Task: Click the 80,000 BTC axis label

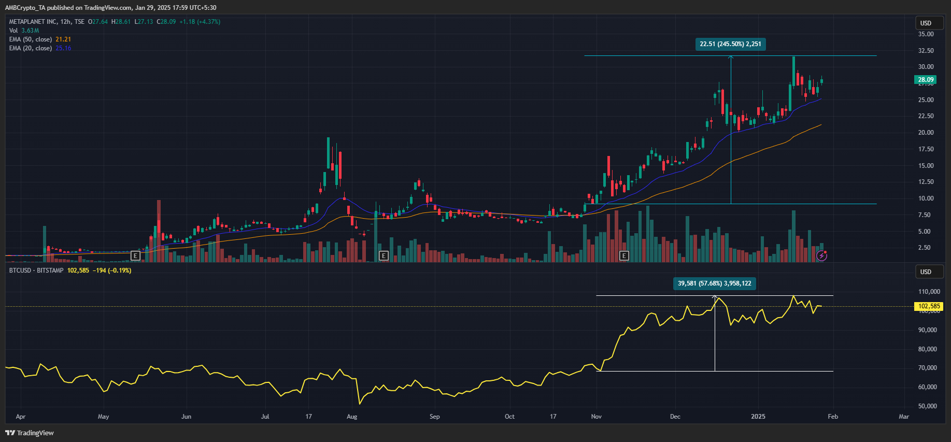Action: click(x=928, y=349)
